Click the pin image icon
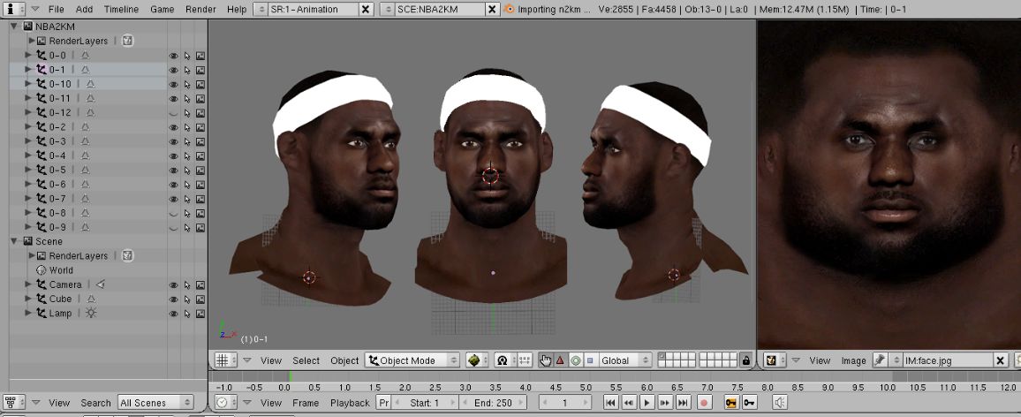The height and width of the screenshot is (417, 1021). pyautogui.click(x=880, y=360)
